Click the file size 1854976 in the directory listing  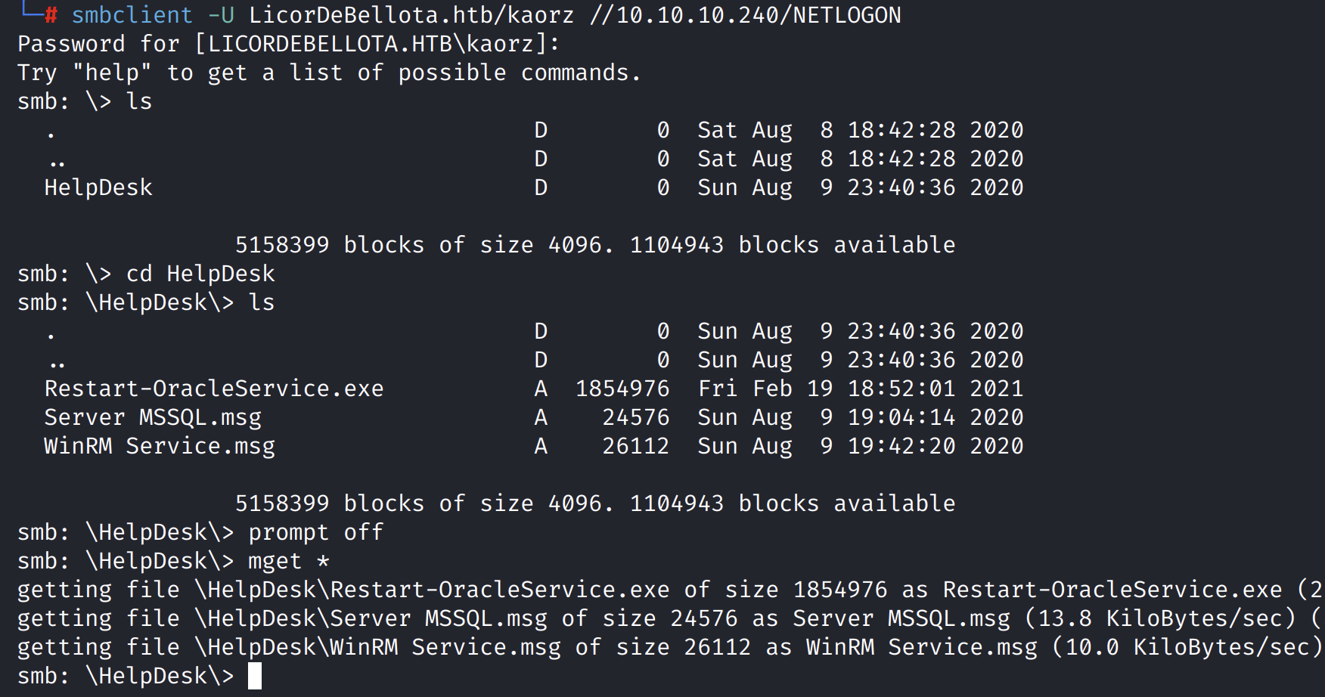click(622, 389)
